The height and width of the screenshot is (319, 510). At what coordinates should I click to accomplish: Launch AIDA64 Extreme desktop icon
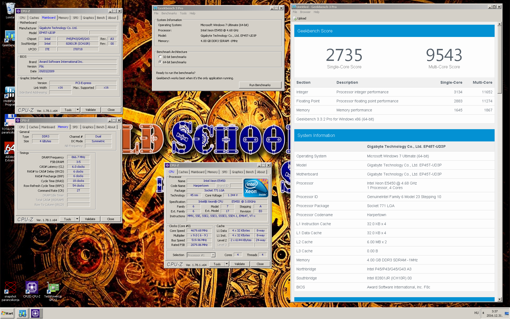pos(10,152)
